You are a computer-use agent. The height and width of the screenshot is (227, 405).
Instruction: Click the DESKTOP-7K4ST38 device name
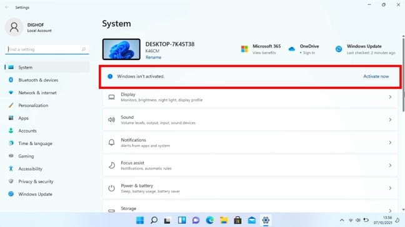coord(170,44)
